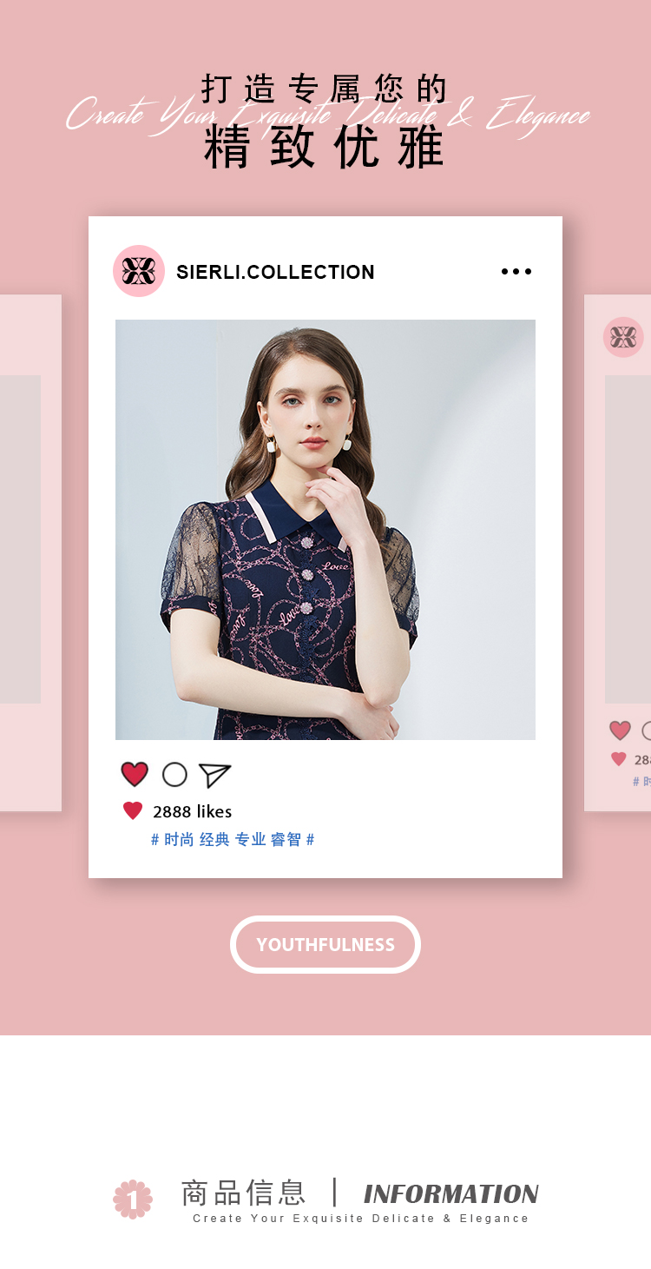Like the post with the large heart icon

135,774
